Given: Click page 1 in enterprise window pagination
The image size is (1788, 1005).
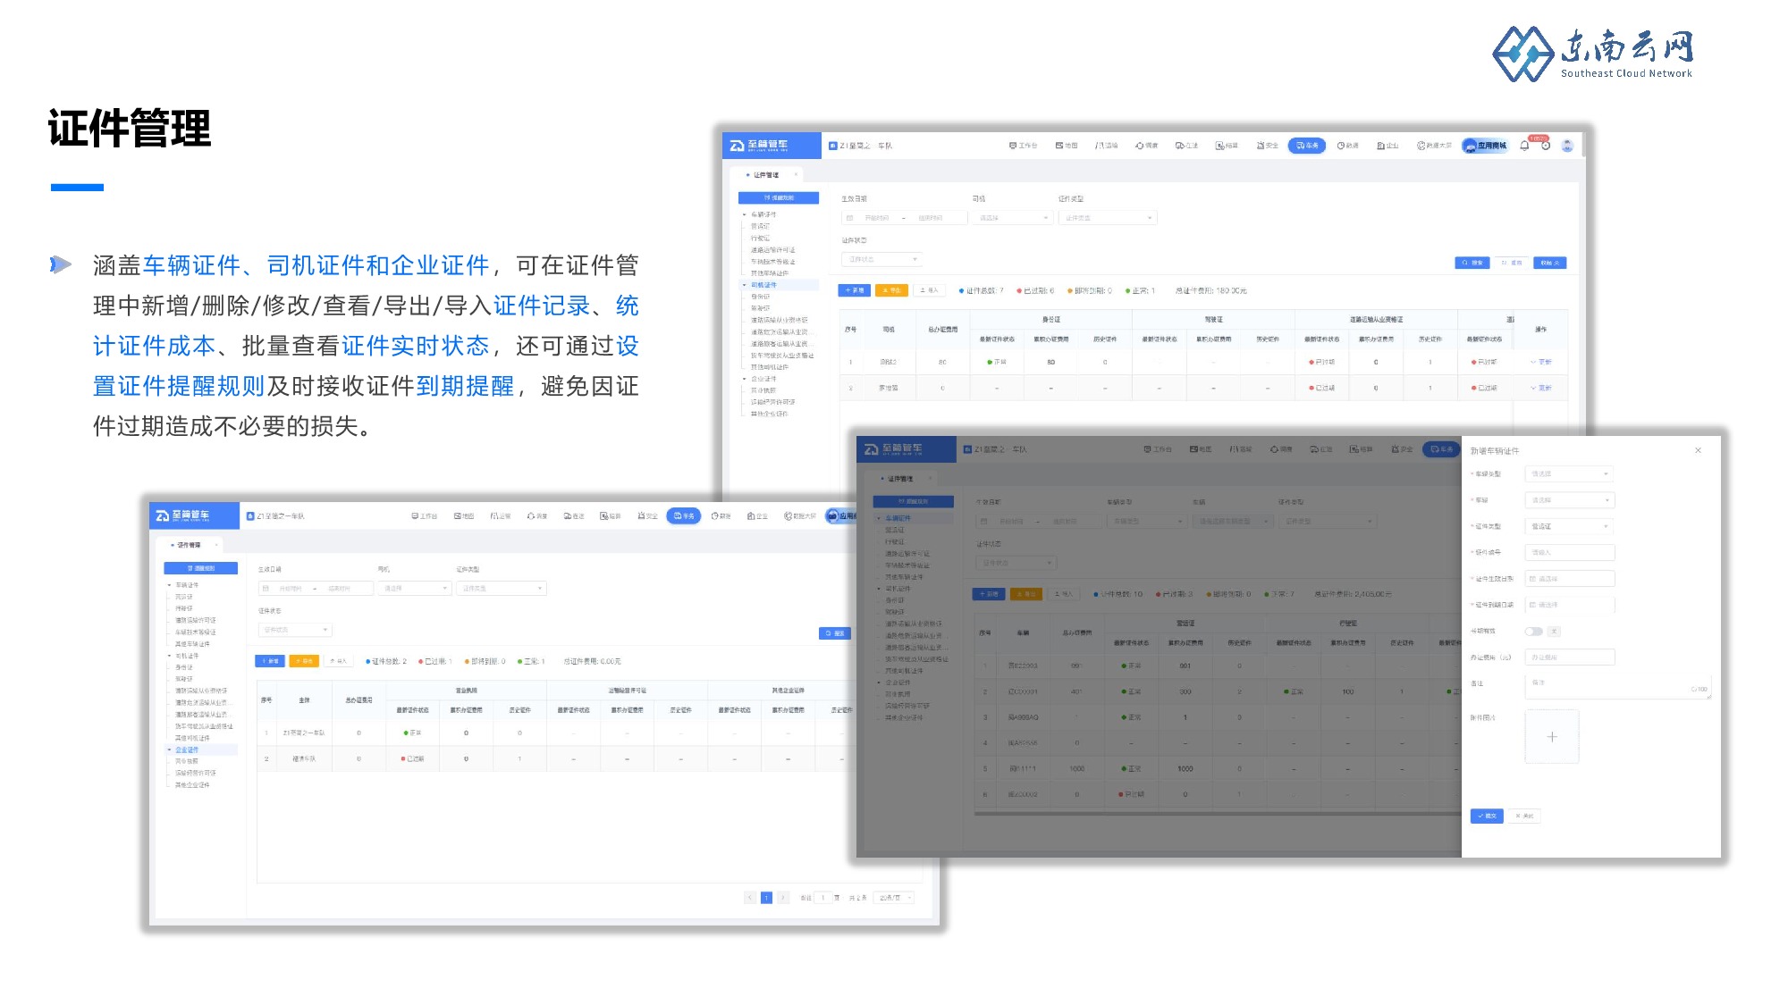Looking at the screenshot, I should [766, 898].
